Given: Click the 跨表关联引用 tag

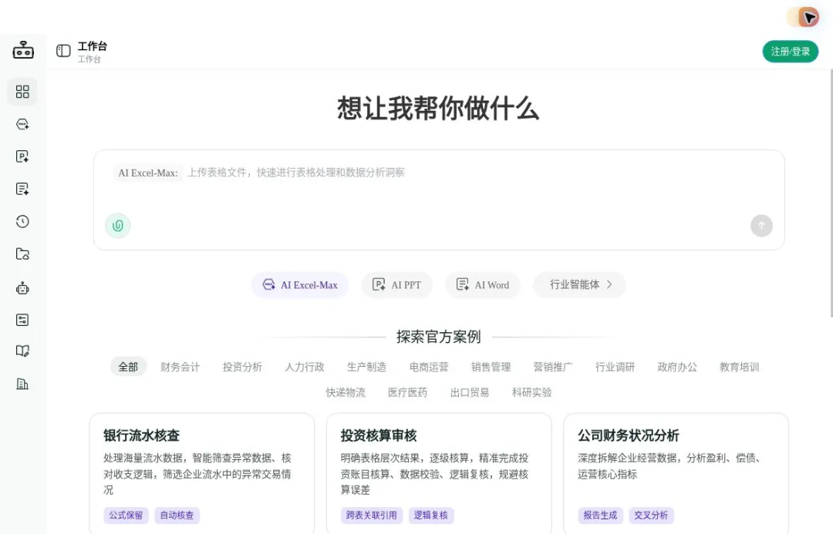Looking at the screenshot, I should coord(371,515).
